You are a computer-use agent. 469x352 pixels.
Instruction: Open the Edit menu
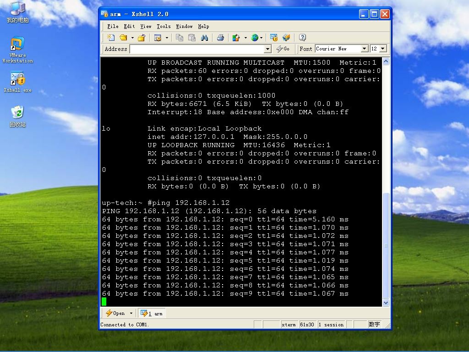pyautogui.click(x=129, y=26)
